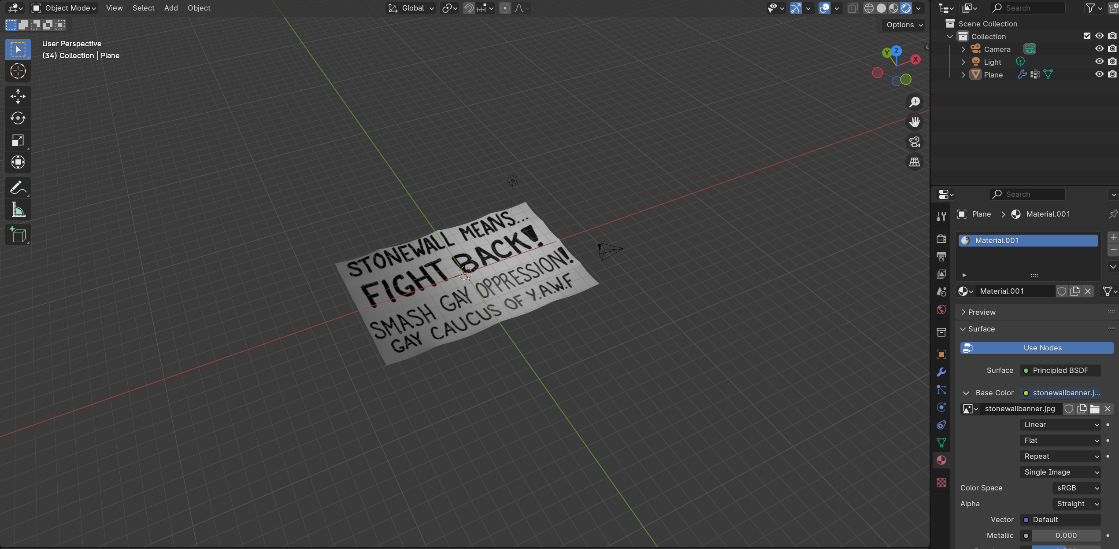Click the viewport zoom magnifier icon
1119x549 pixels.
[915, 102]
